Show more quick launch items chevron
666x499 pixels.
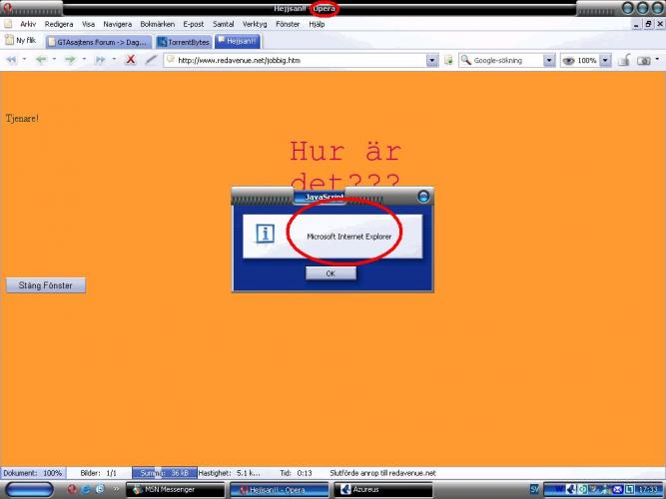pyautogui.click(x=116, y=489)
